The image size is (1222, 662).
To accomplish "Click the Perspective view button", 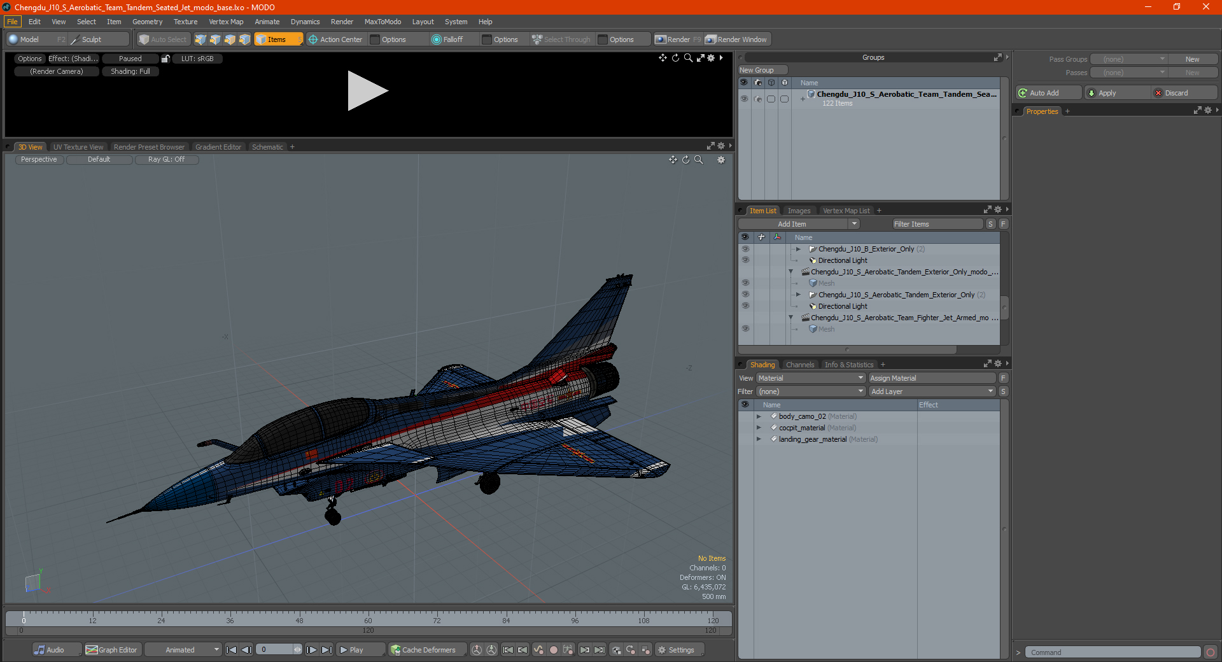I will tap(39, 160).
